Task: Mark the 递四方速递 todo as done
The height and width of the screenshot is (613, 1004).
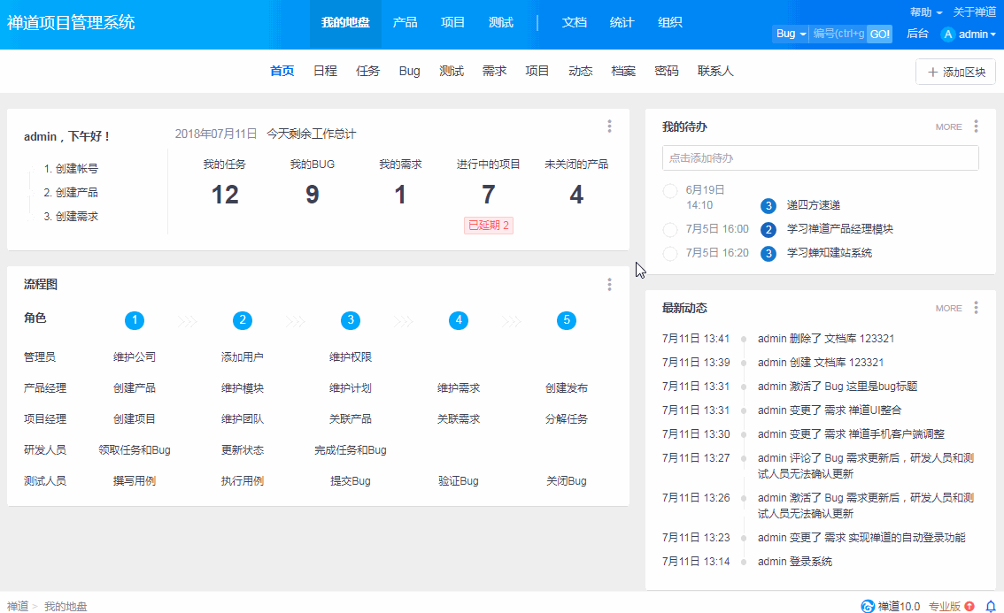Action: click(x=670, y=191)
